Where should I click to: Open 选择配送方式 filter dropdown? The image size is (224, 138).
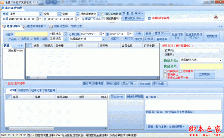click(x=103, y=39)
